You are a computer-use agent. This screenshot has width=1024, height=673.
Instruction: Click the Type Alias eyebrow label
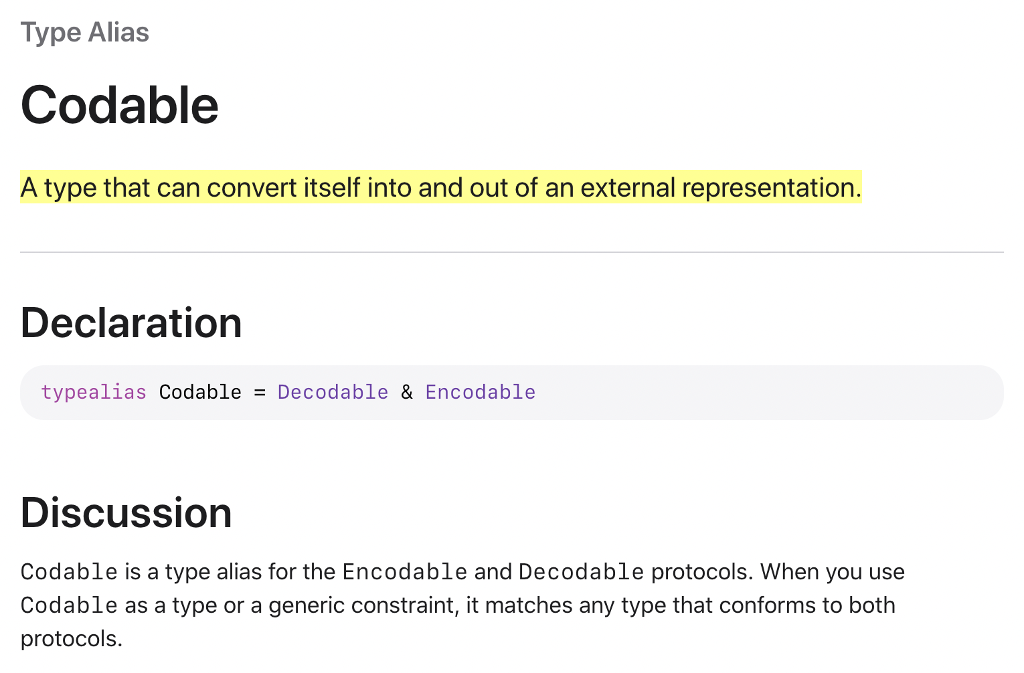[85, 32]
